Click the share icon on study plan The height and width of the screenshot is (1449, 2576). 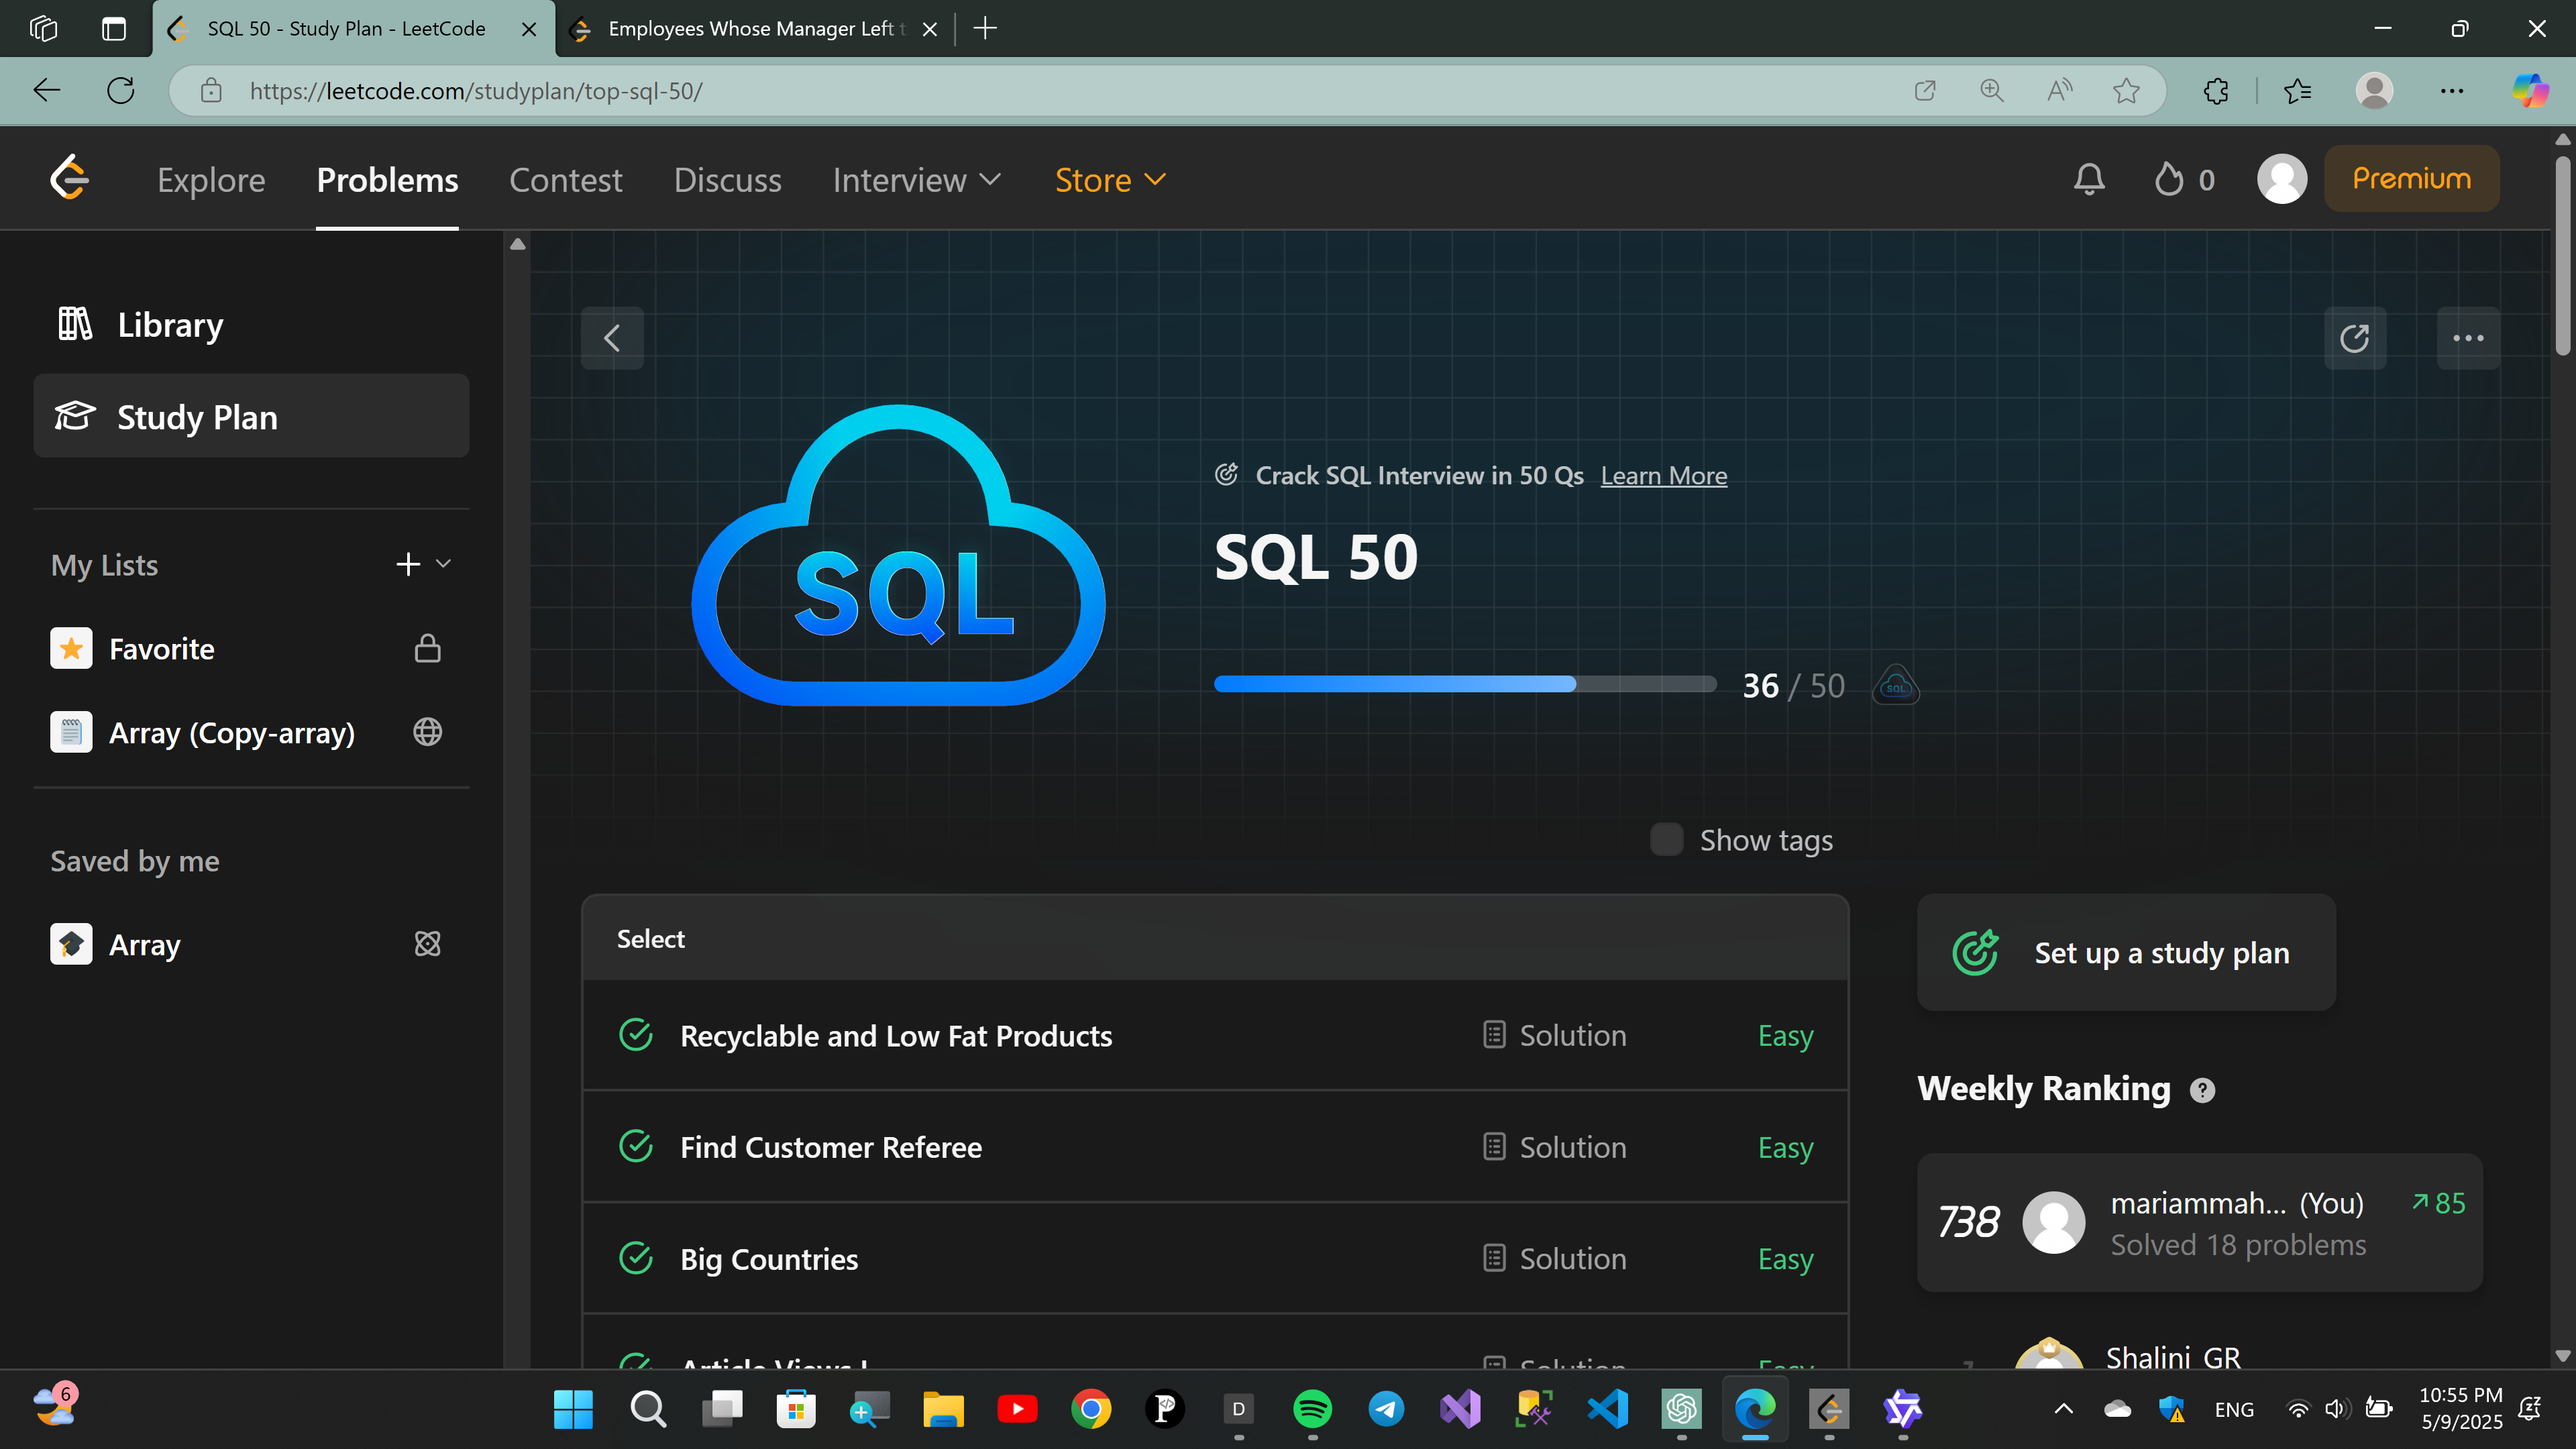[2354, 338]
